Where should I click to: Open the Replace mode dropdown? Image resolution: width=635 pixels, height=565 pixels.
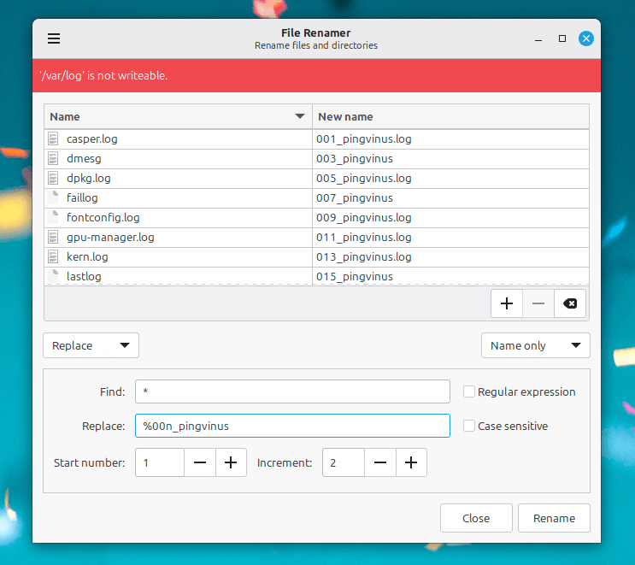(91, 345)
